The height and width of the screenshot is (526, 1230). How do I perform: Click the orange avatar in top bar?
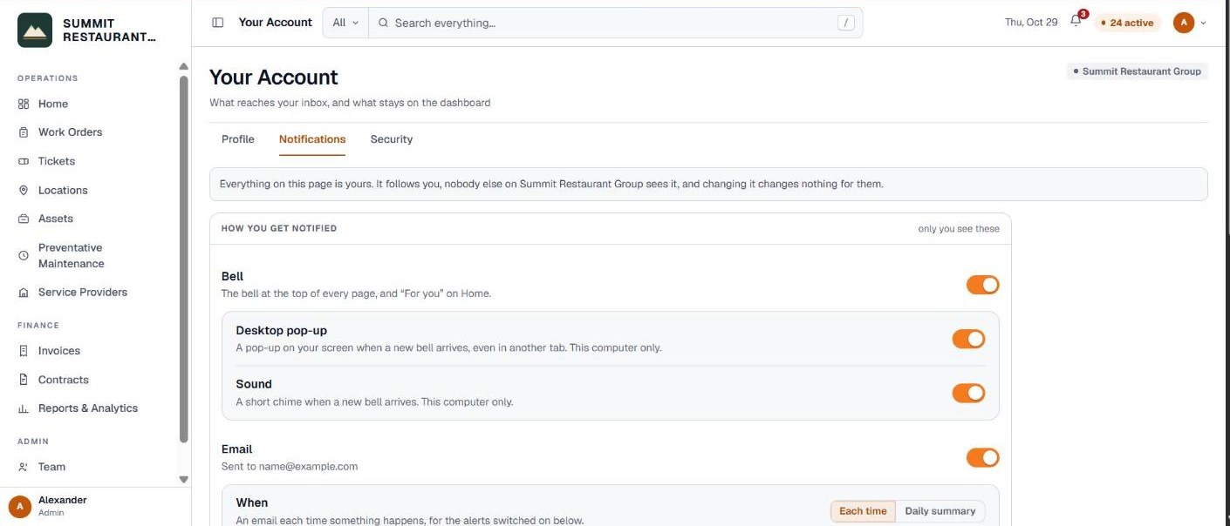[x=1184, y=23]
